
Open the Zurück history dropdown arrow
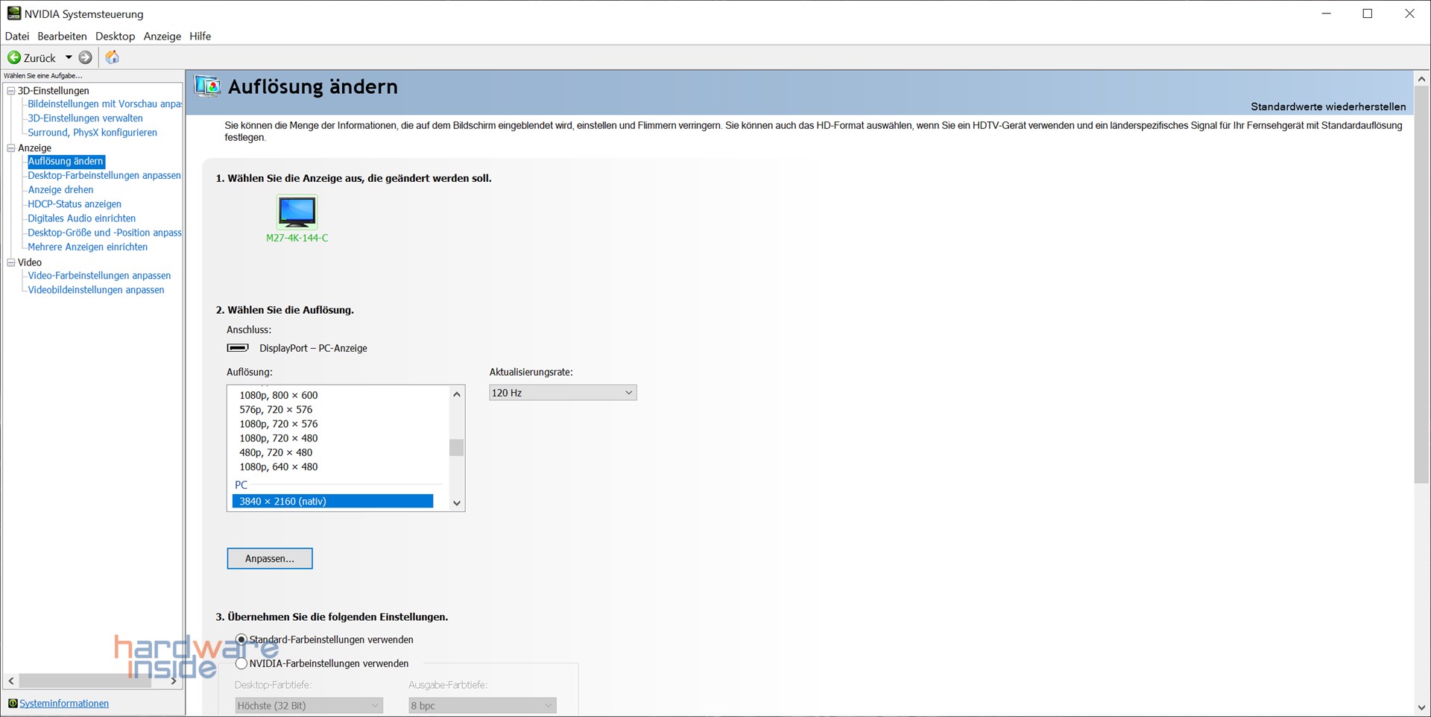pyautogui.click(x=69, y=57)
